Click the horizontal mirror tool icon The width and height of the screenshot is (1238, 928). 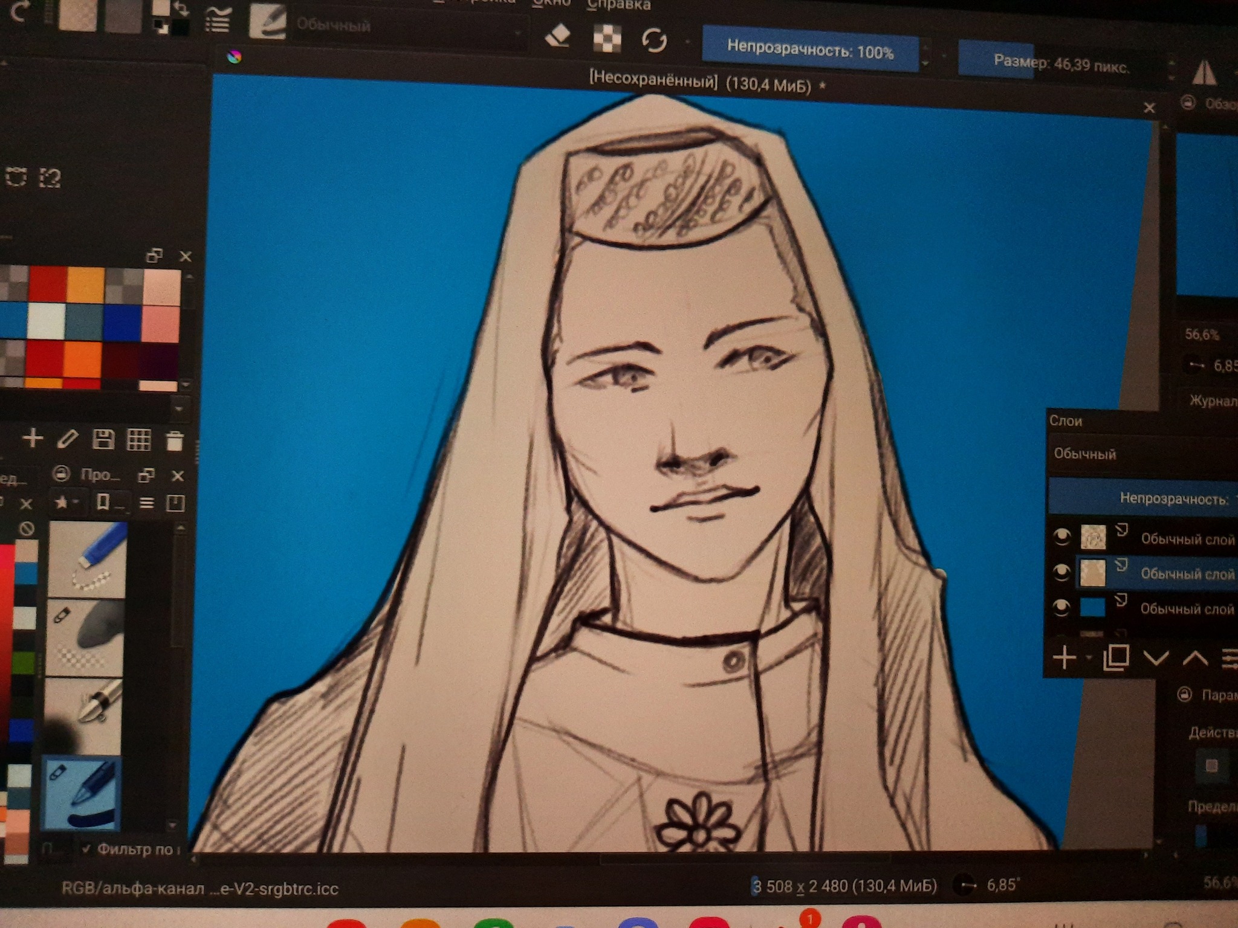(1204, 74)
